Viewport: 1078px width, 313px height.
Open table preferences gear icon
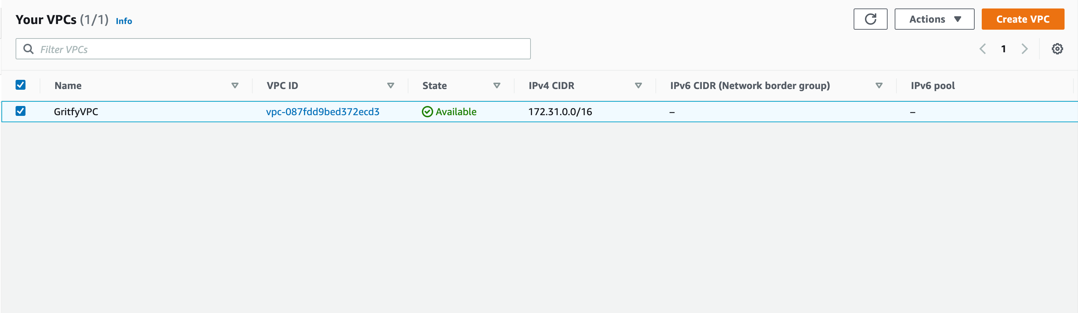pos(1057,49)
